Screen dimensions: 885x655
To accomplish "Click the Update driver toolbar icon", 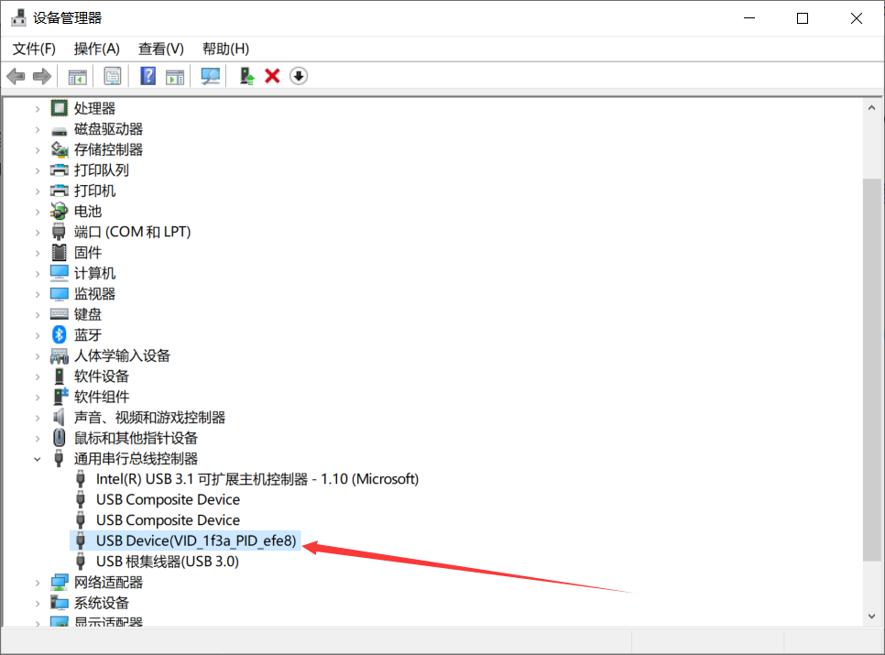I will coord(246,75).
